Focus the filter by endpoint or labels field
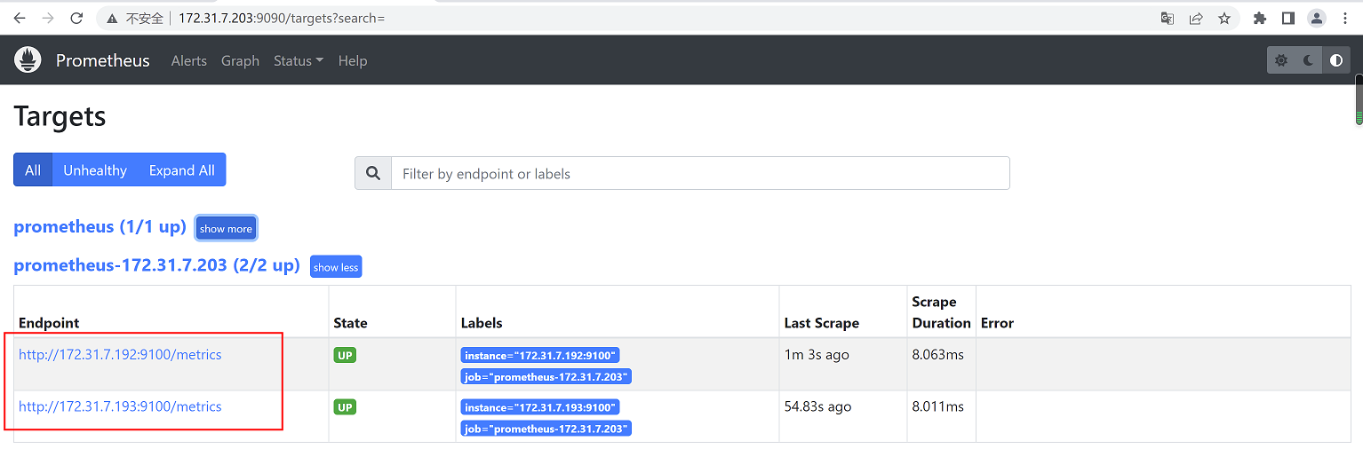The height and width of the screenshot is (449, 1363). (699, 174)
